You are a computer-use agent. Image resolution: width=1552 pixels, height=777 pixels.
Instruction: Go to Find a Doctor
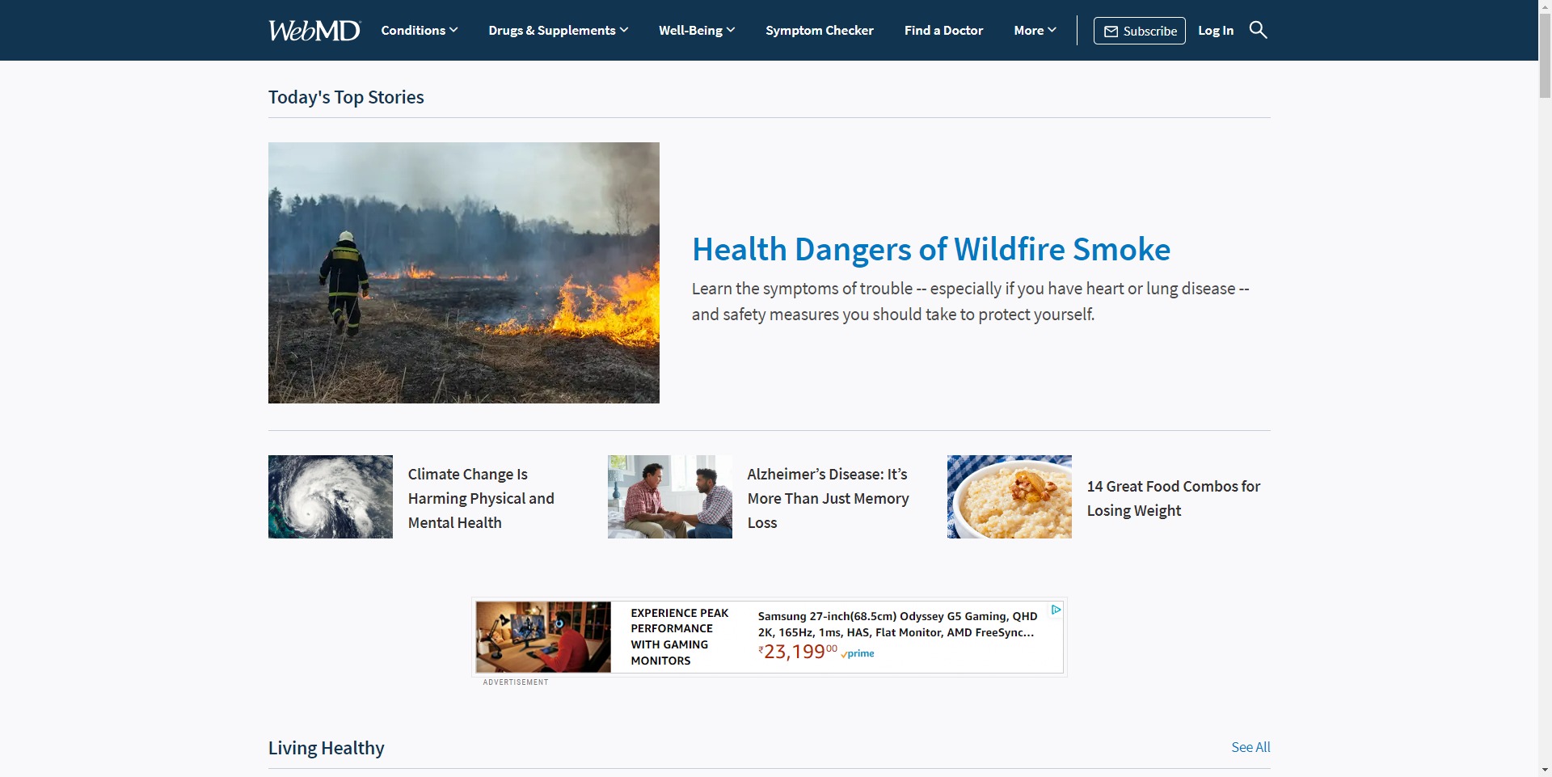943,31
